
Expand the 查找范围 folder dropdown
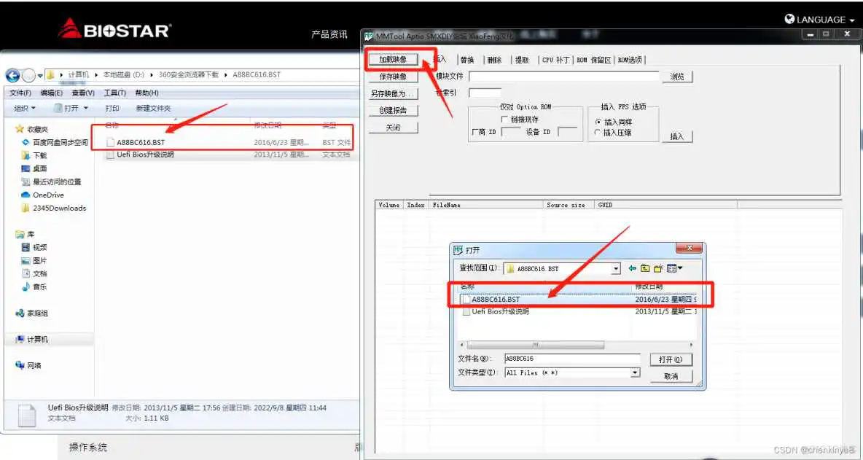pos(616,269)
